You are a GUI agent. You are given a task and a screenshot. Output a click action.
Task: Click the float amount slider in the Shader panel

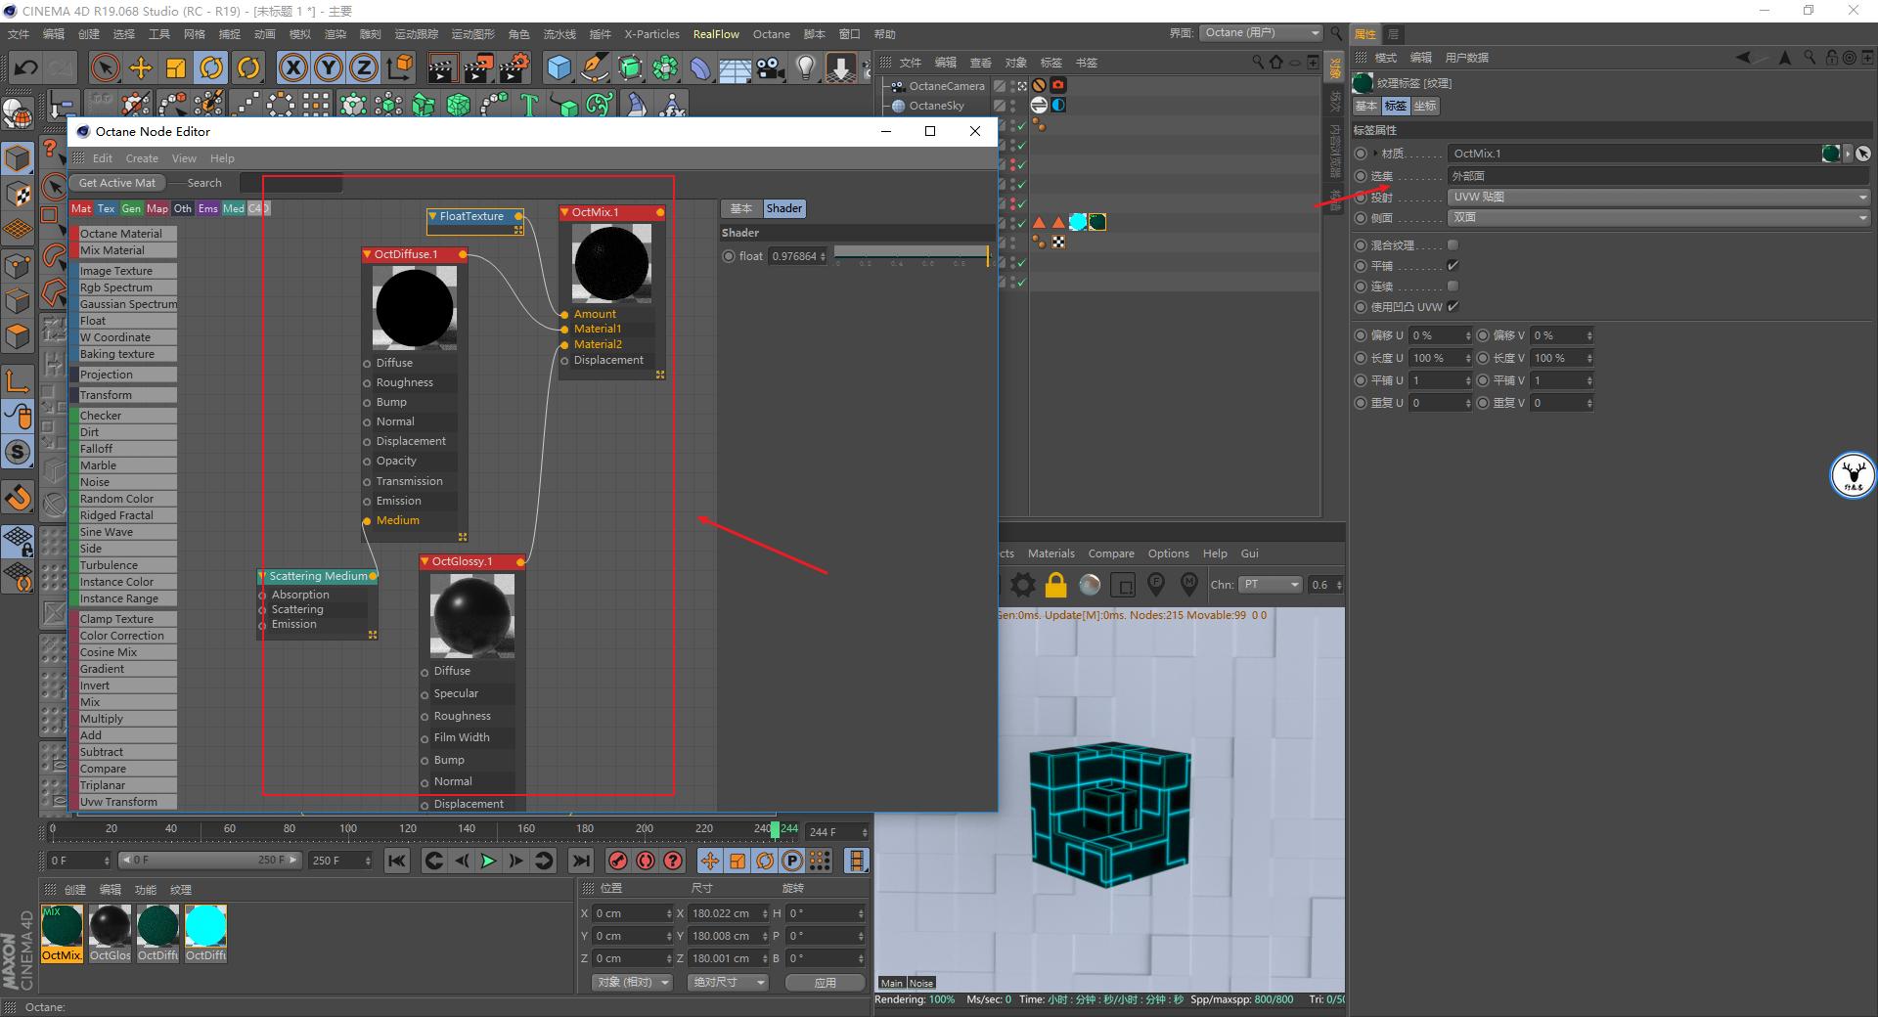tap(910, 255)
